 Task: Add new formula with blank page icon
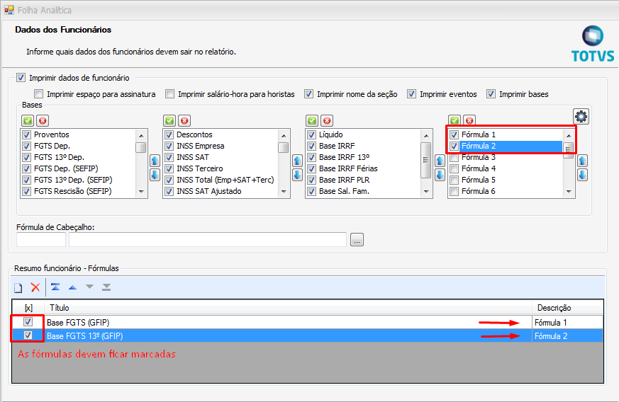pos(18,288)
